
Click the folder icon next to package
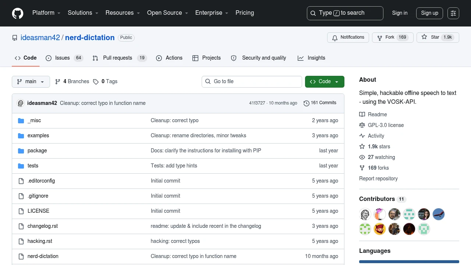(21, 151)
